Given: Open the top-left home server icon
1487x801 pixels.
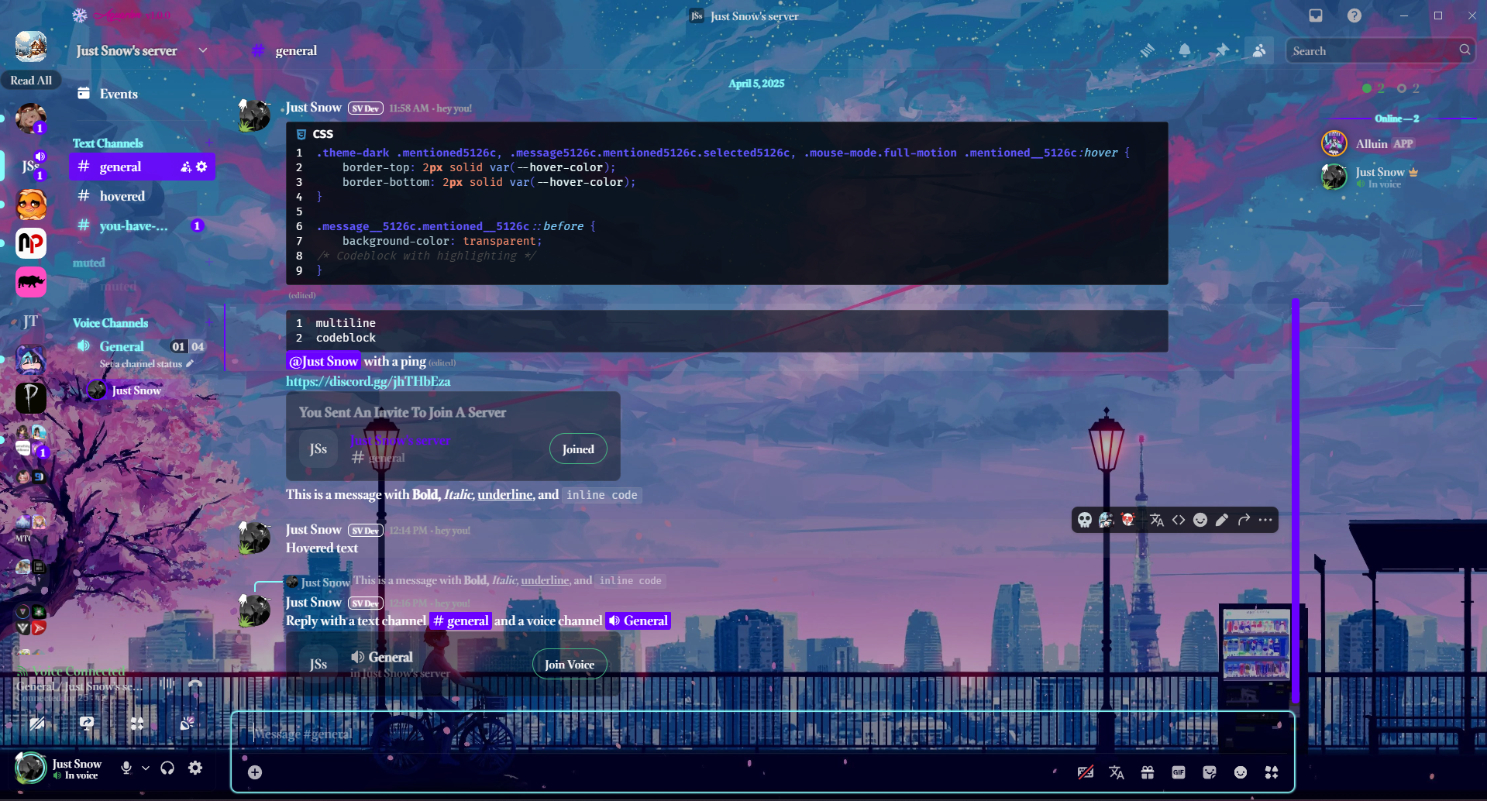Looking at the screenshot, I should (31, 46).
